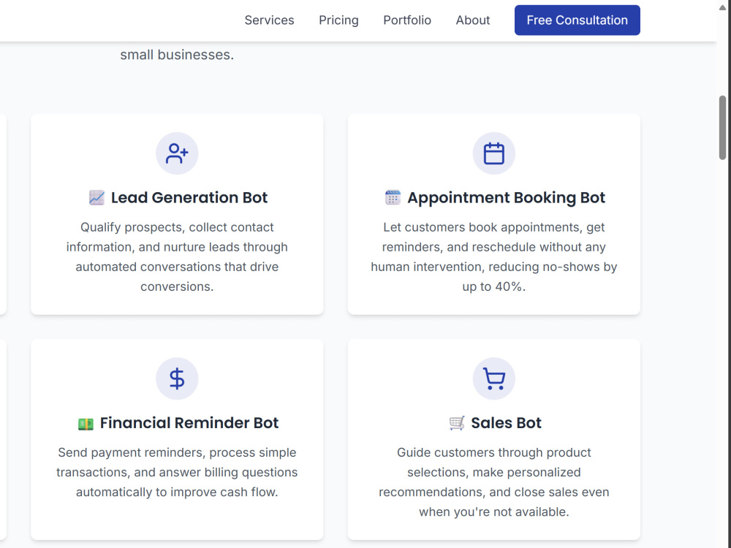Click the 'Guide customers through product' description text
The image size is (731, 548).
(493, 482)
